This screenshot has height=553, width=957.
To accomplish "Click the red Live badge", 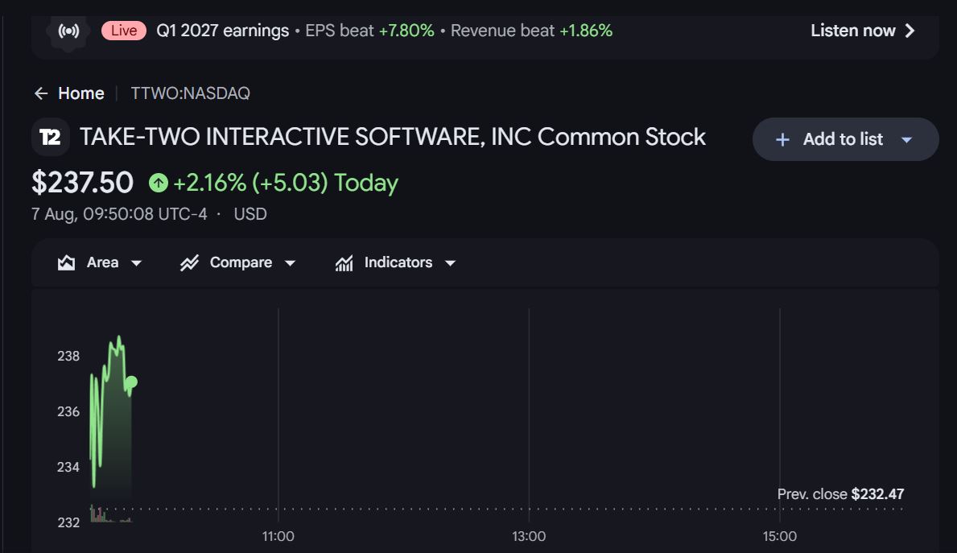I will [x=124, y=31].
